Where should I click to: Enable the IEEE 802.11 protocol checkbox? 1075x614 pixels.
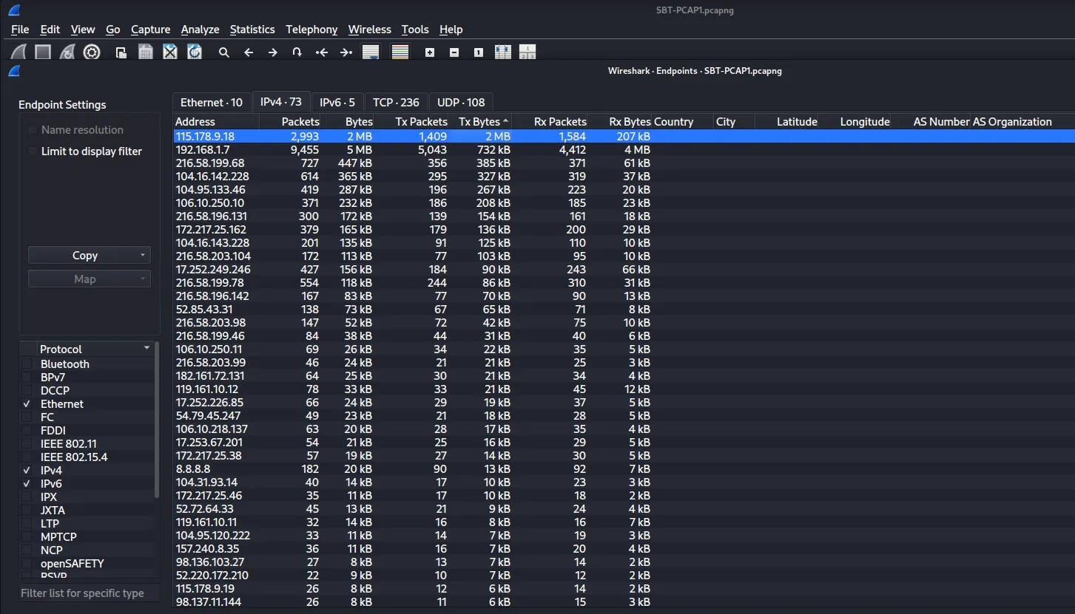click(x=27, y=444)
